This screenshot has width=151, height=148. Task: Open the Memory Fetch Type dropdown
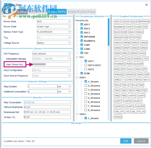[x=54, y=32]
